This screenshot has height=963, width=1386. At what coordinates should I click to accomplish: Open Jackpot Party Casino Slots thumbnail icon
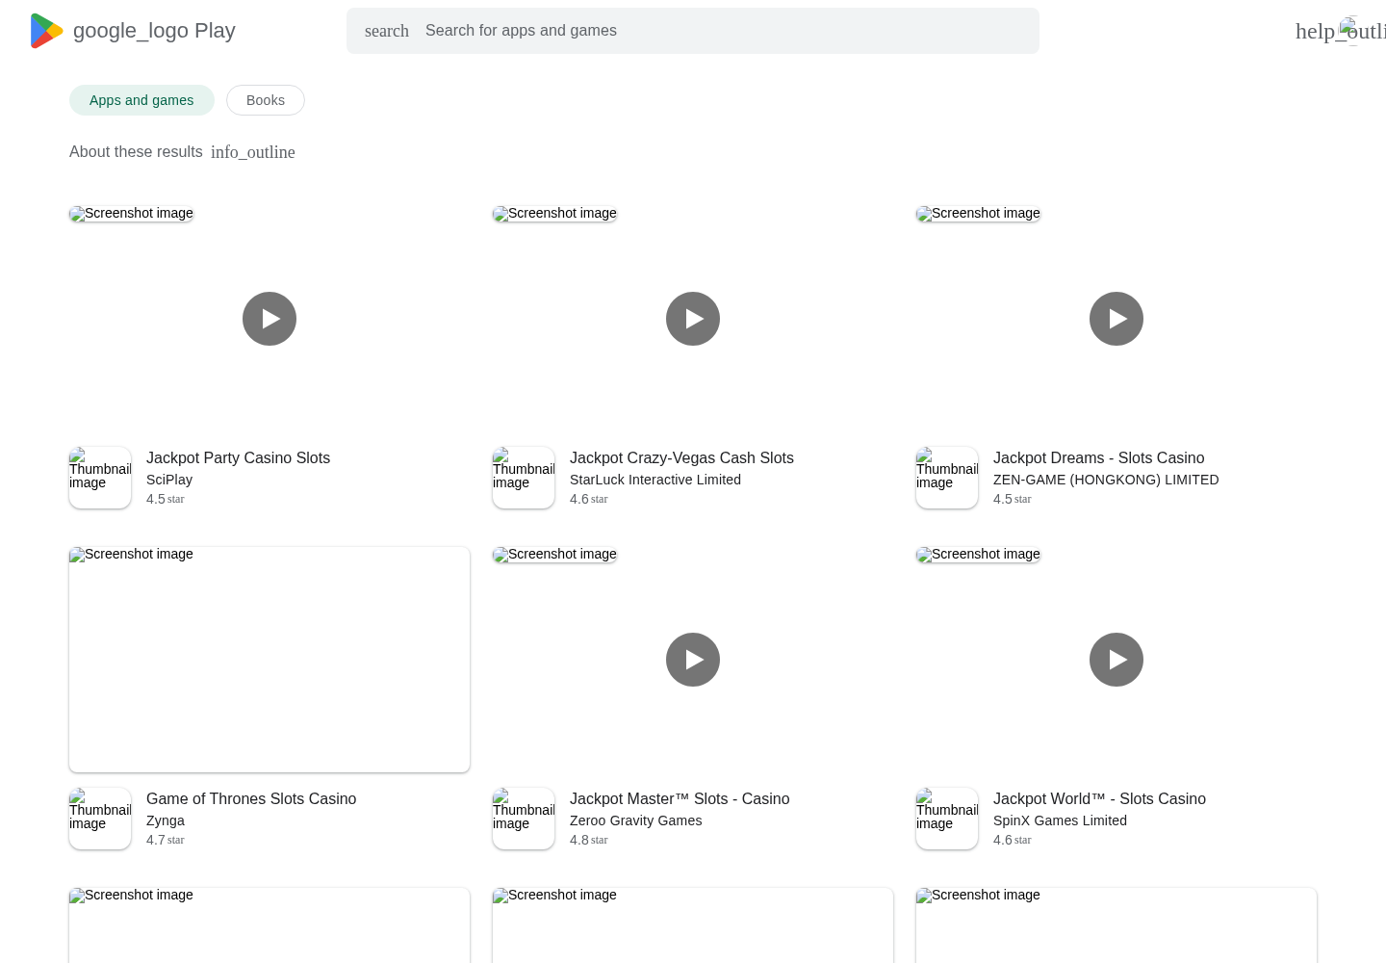click(x=100, y=478)
